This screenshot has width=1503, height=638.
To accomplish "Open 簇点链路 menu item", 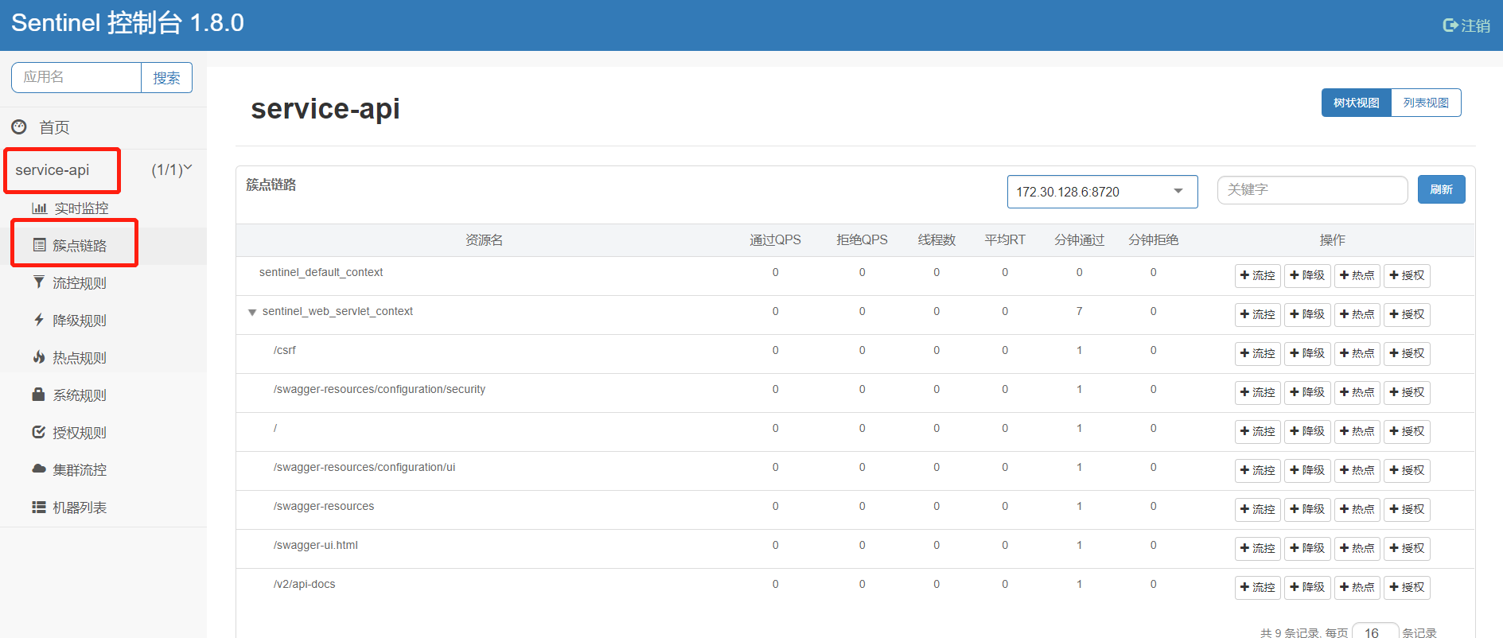I will coord(80,246).
